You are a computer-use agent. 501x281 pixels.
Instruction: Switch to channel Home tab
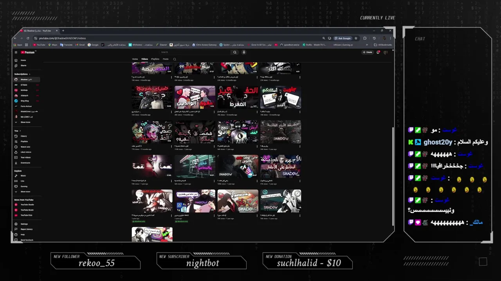tap(135, 59)
